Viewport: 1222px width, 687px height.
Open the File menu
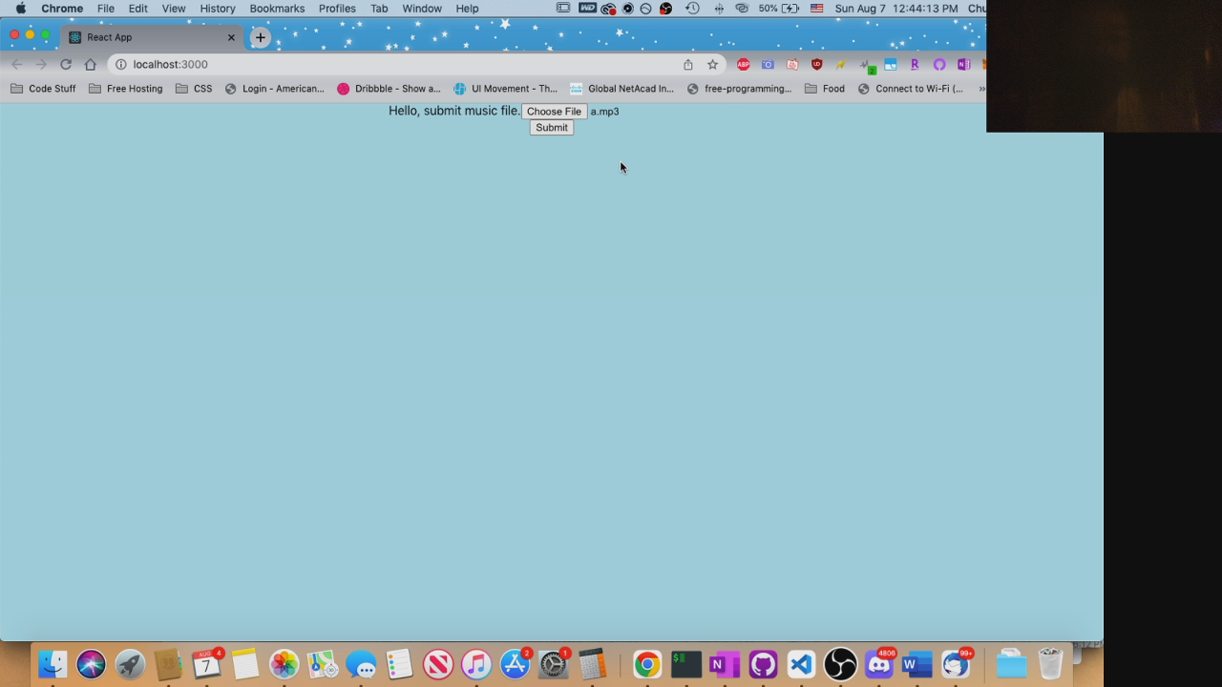coord(106,9)
